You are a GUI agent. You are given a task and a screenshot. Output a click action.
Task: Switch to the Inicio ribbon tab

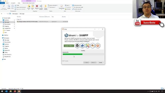(7, 3)
